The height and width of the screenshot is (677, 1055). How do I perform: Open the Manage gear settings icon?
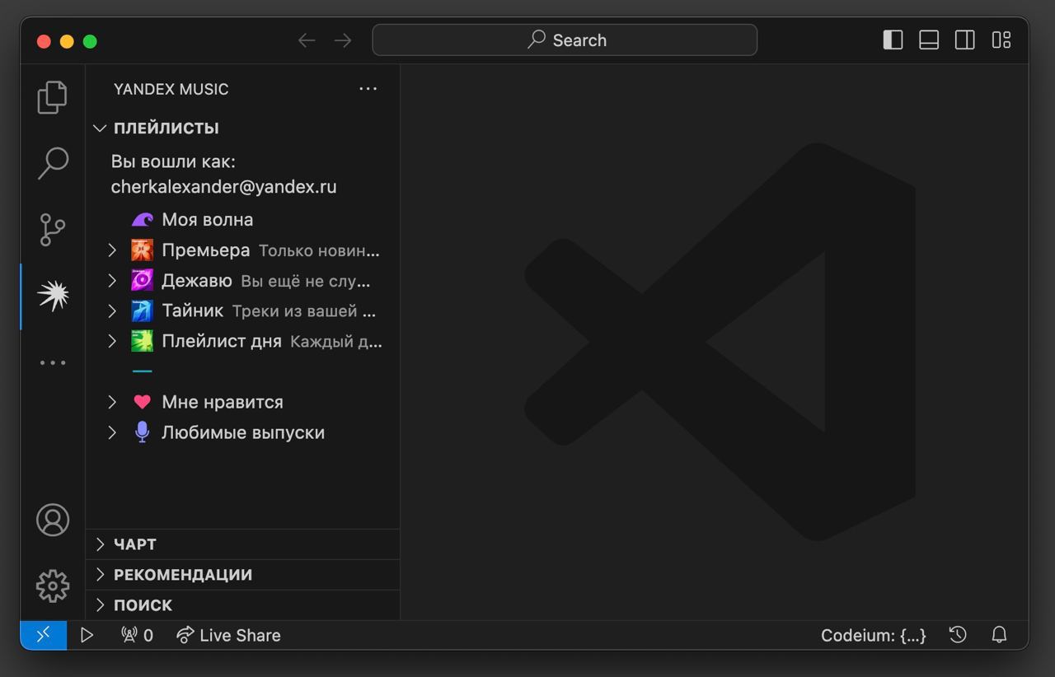[53, 586]
